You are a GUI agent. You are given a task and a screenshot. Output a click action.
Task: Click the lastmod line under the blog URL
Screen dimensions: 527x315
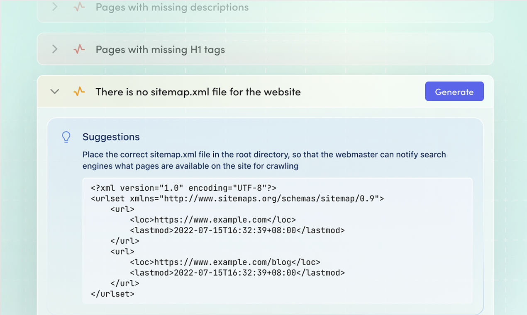tap(237, 273)
